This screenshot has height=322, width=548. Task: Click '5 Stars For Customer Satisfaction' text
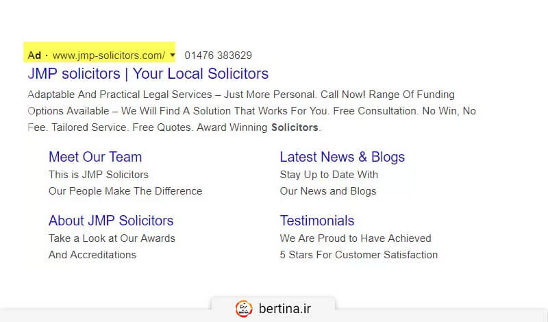359,255
